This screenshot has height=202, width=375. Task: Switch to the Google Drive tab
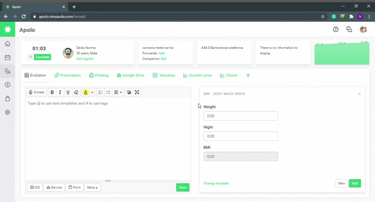click(131, 75)
